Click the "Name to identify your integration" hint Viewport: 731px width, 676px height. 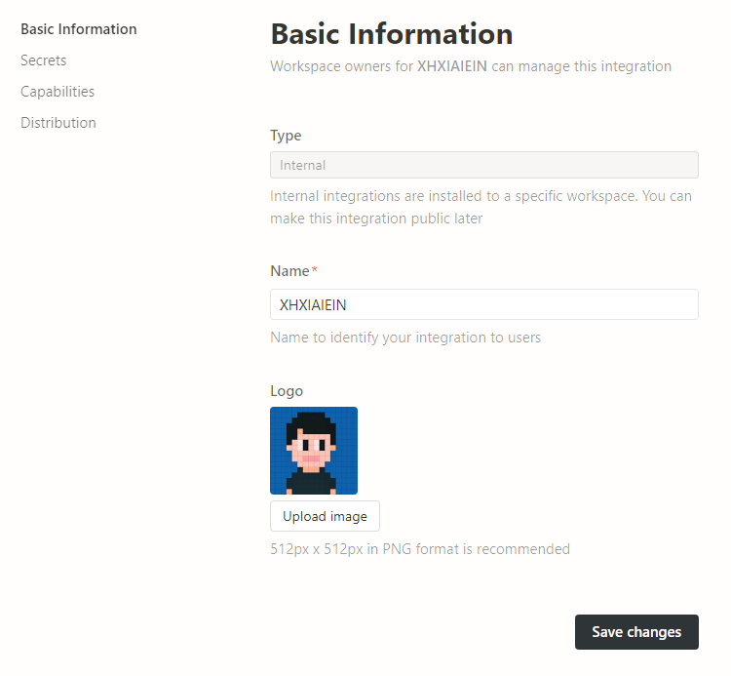click(404, 338)
